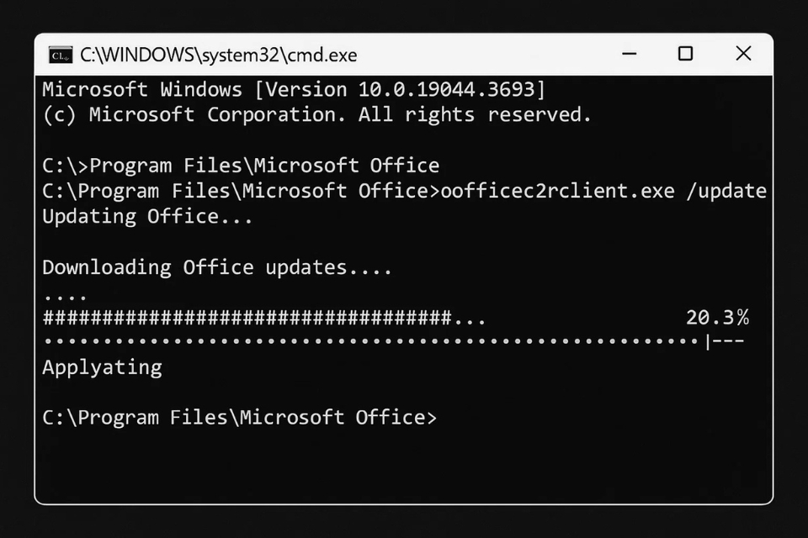808x538 pixels.
Task: Maximize the cmd.exe window
Action: (685, 54)
